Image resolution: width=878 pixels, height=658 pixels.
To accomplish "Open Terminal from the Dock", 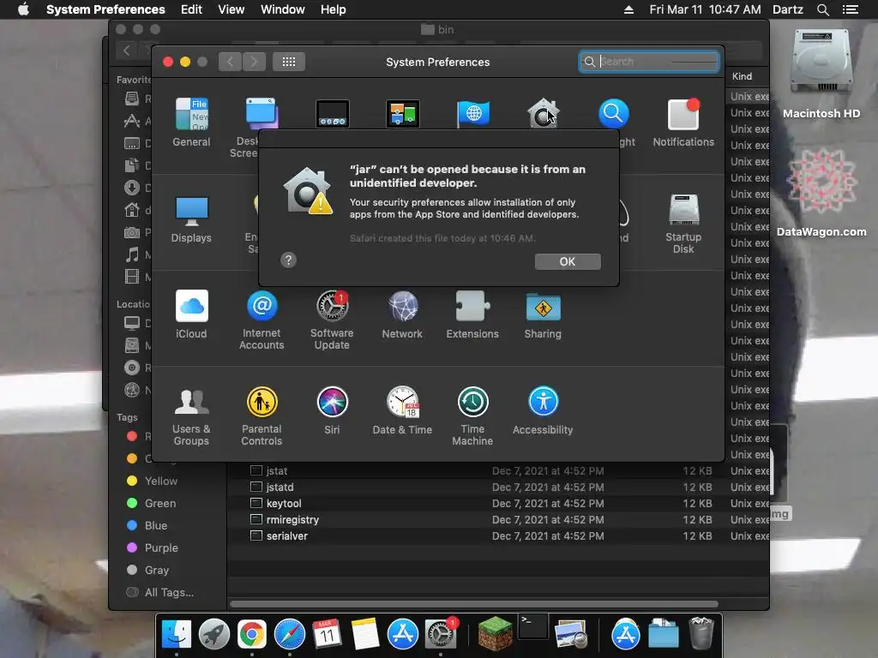I will click(532, 626).
